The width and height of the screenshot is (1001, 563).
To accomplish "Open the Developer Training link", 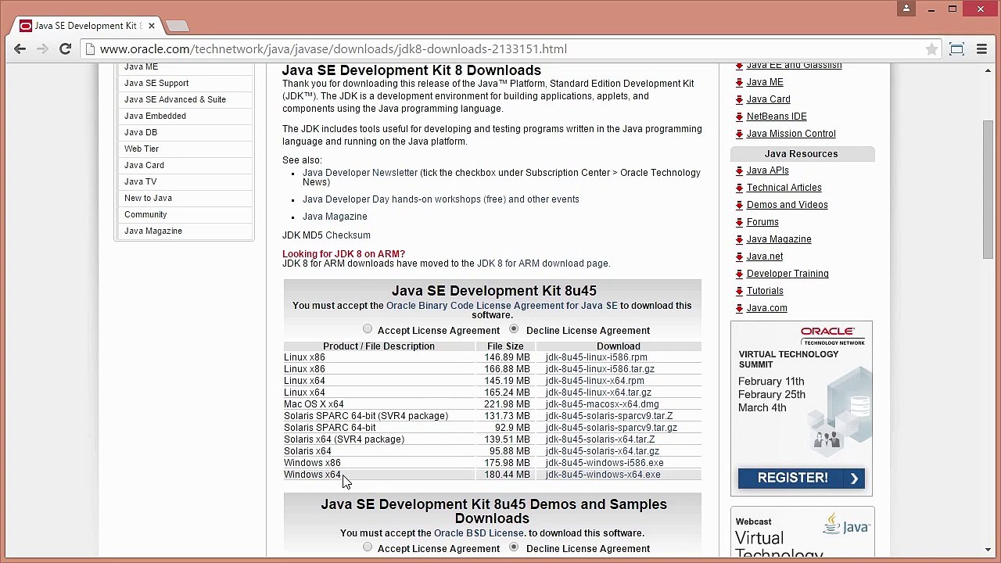I will [788, 274].
